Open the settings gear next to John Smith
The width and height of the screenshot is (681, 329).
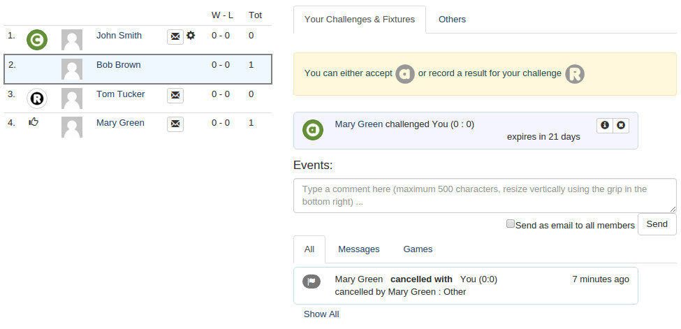tap(191, 36)
